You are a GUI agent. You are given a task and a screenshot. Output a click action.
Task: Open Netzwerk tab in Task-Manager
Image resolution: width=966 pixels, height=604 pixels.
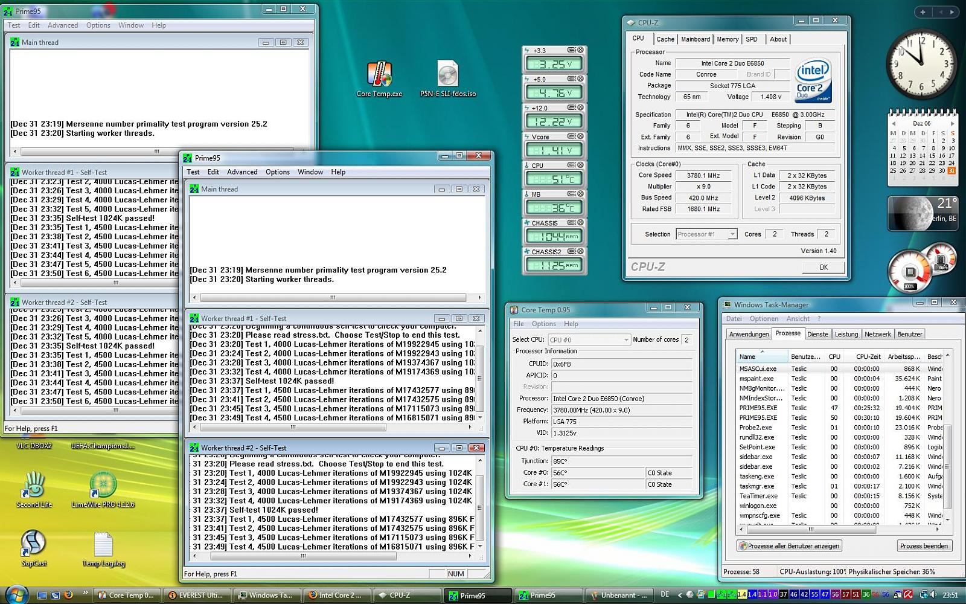(x=877, y=334)
